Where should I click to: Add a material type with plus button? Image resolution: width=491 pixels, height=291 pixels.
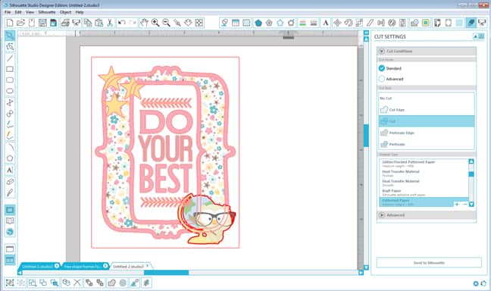click(457, 205)
